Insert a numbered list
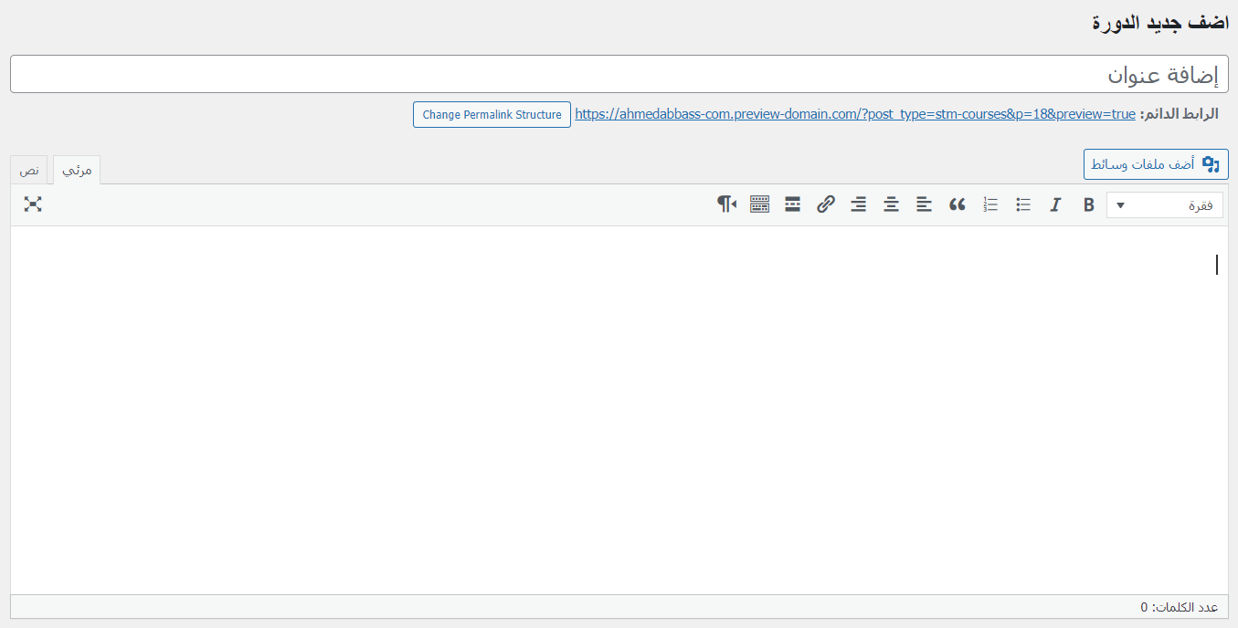Screen dimensions: 1238x628 (x=990, y=205)
